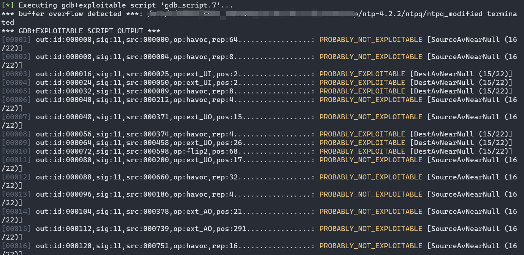Click PROBABLY_NOT_EXPLOITABLE on line 00015

point(371,229)
